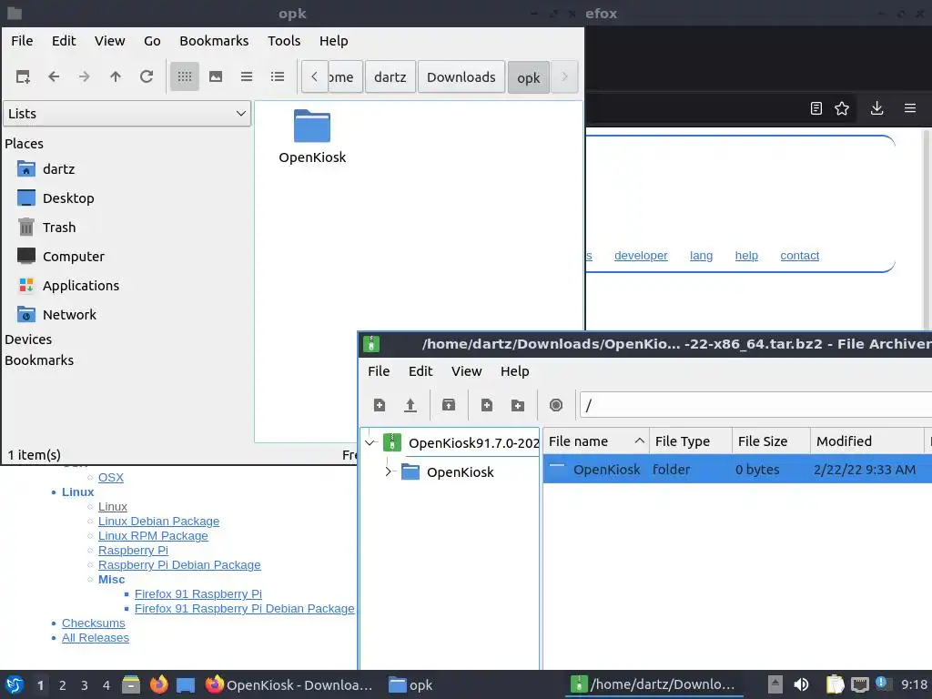This screenshot has width=932, height=699.
Task: Open the All Releases link
Action: pyautogui.click(x=95, y=638)
